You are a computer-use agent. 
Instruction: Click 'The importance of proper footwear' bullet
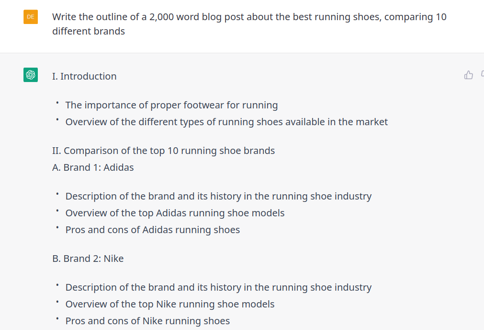pyautogui.click(x=171, y=105)
